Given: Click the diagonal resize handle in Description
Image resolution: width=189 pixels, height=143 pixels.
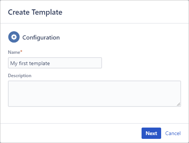Looking at the screenshot, I should pyautogui.click(x=178, y=104).
